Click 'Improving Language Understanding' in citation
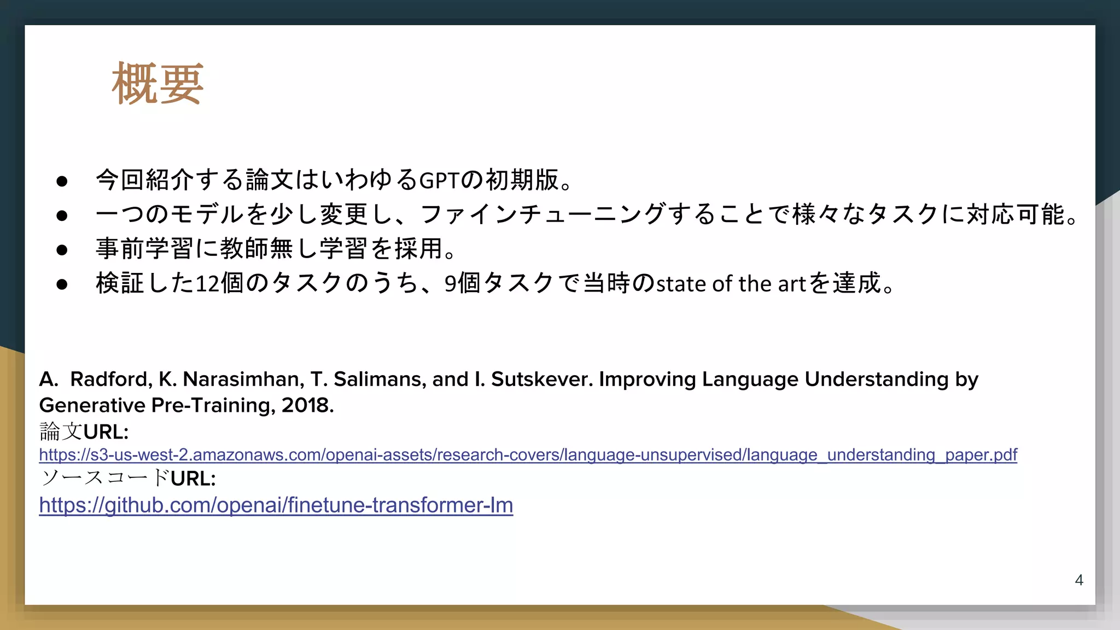The image size is (1120, 630). click(x=773, y=379)
